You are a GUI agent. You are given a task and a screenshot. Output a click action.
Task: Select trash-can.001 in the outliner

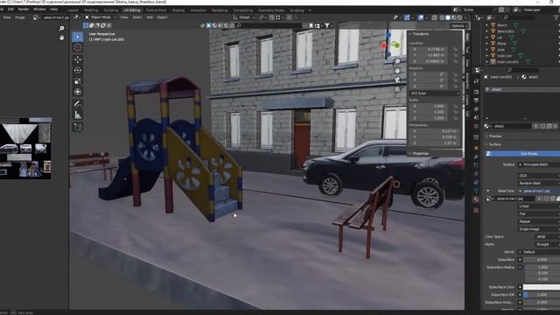507,62
